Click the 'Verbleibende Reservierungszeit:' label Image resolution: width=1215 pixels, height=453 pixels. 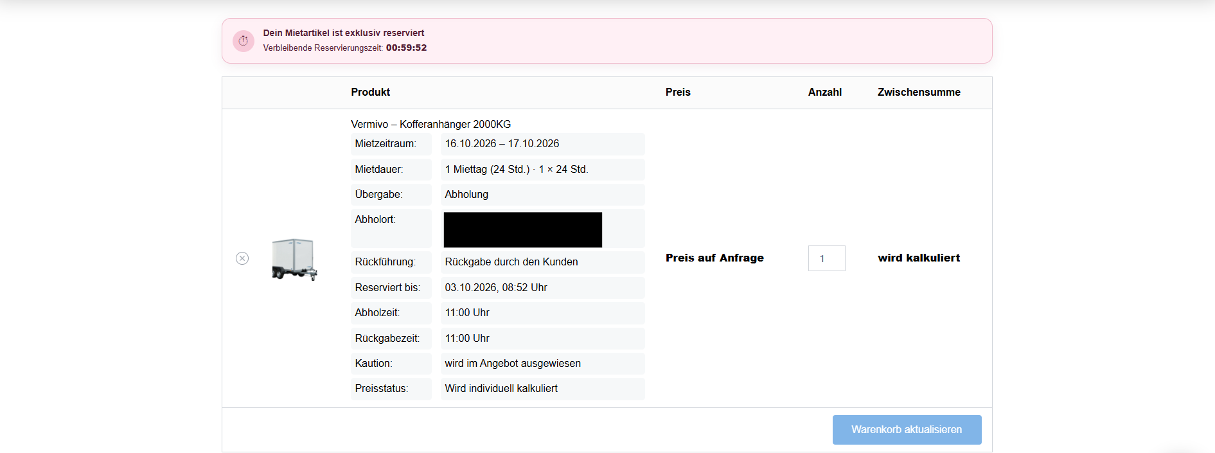(x=323, y=48)
